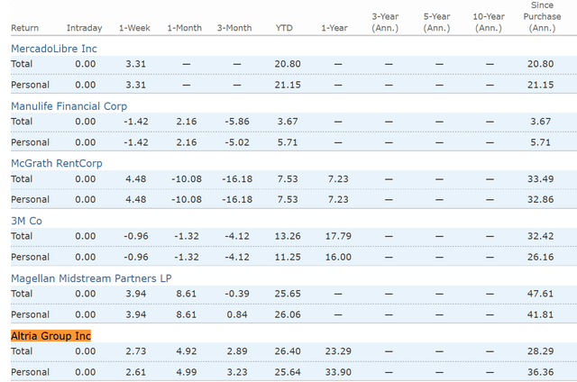Click the Since Purchase (Ann.) header
This screenshot has width=577, height=382.
click(542, 16)
